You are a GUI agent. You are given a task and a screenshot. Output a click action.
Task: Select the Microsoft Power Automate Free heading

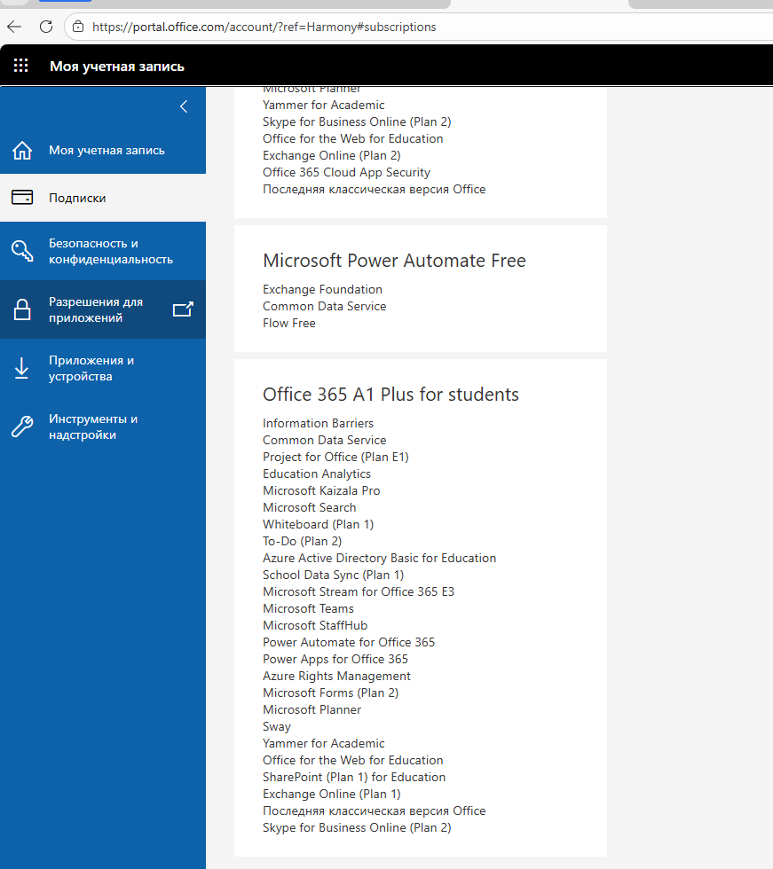pos(394,261)
